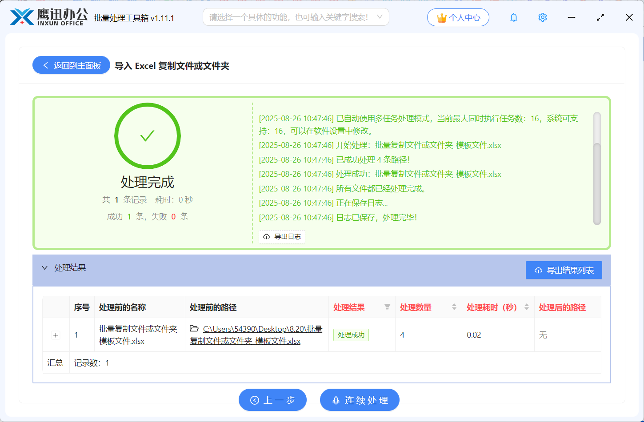Close the application window
Viewport: 644px width, 422px height.
pos(629,17)
